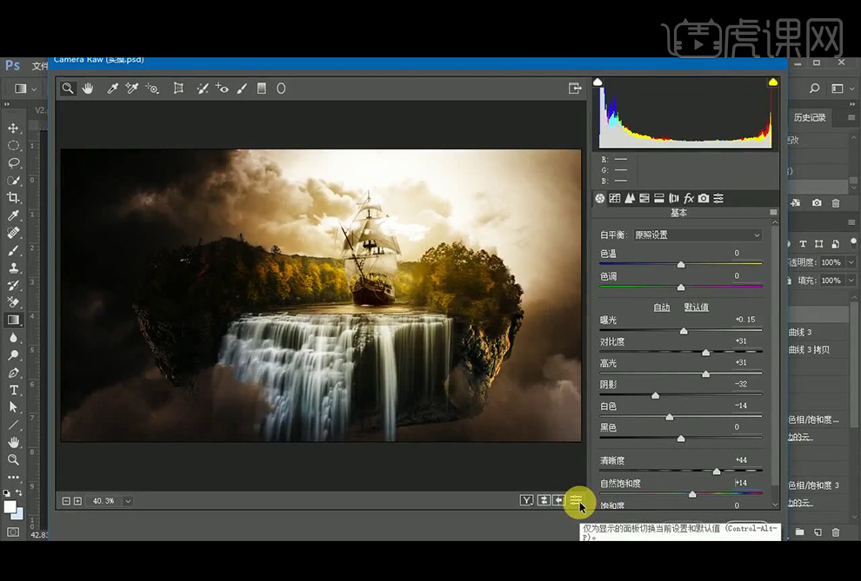This screenshot has width=861, height=581.
Task: Toggle shadow clipping warning on histogram
Action: coord(597,83)
